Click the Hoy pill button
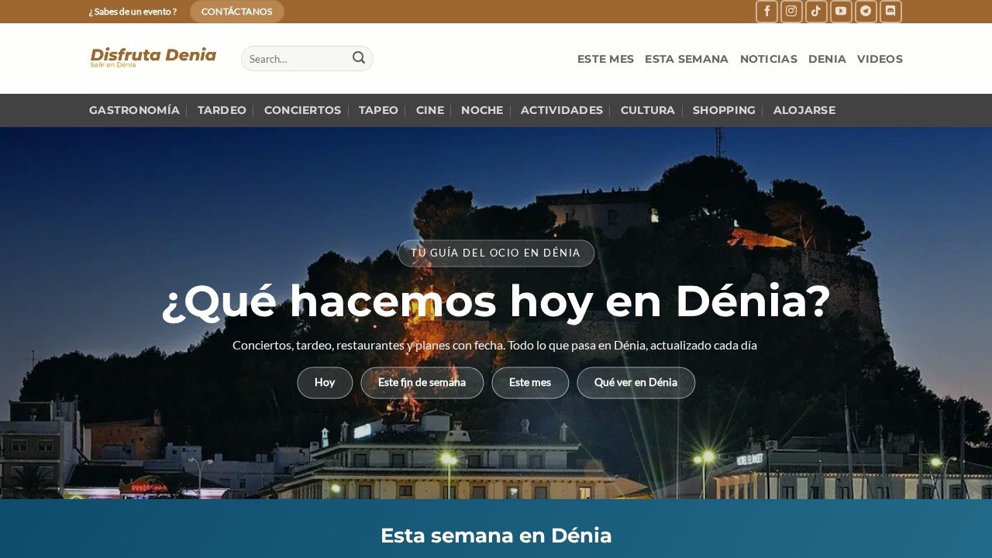 tap(325, 383)
